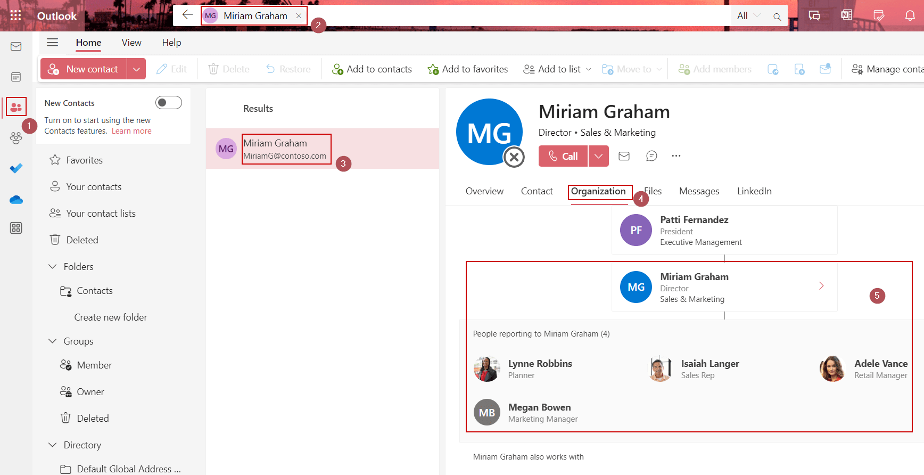This screenshot has height=475, width=924.
Task: Open the Learn more link
Action: (x=131, y=131)
